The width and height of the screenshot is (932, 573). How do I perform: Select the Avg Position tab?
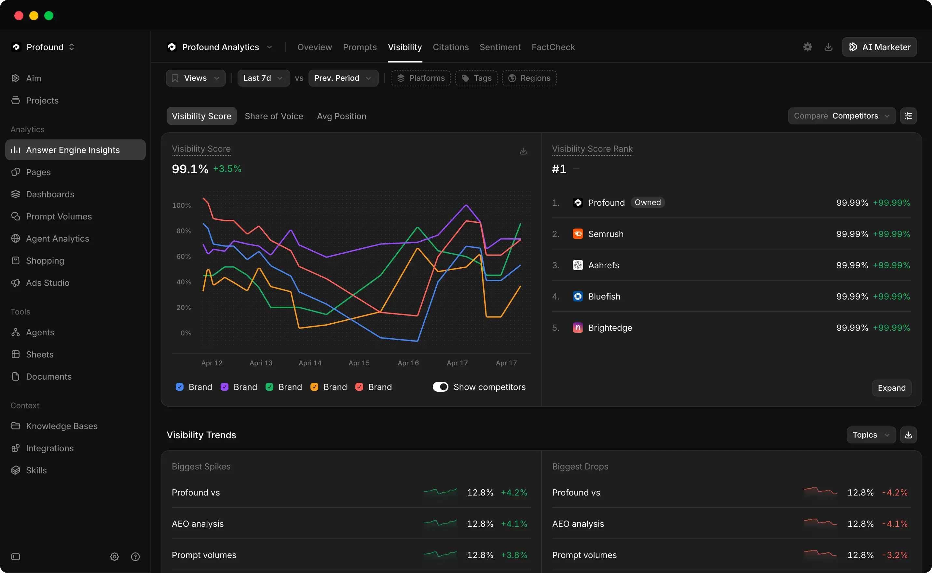[342, 116]
